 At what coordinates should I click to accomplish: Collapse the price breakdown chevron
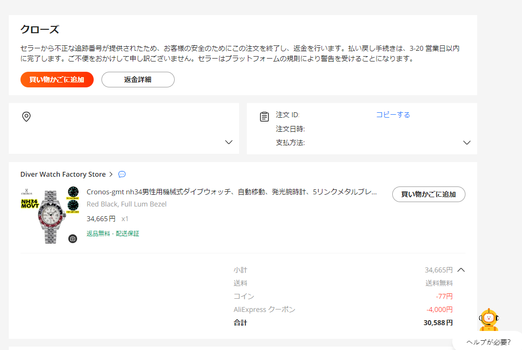pyautogui.click(x=461, y=270)
